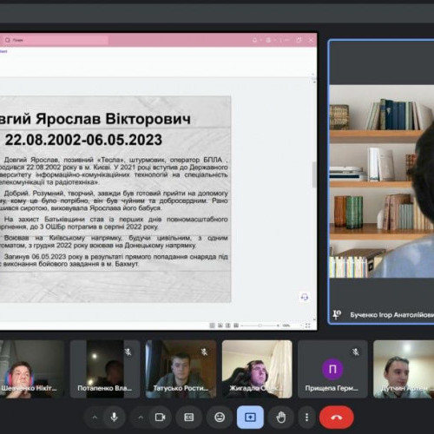
Task: Adjust the zoom slider in slide status bar
Action: pyautogui.click(x=260, y=325)
